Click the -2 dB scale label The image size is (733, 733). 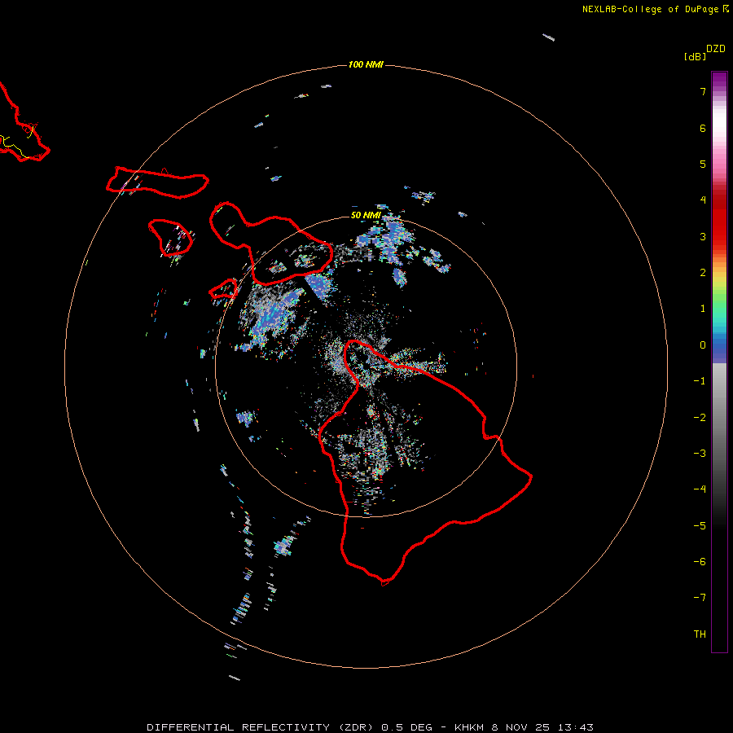click(700, 418)
